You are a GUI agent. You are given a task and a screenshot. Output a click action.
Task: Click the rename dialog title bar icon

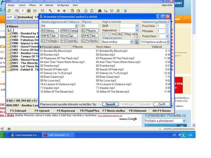(41, 16)
